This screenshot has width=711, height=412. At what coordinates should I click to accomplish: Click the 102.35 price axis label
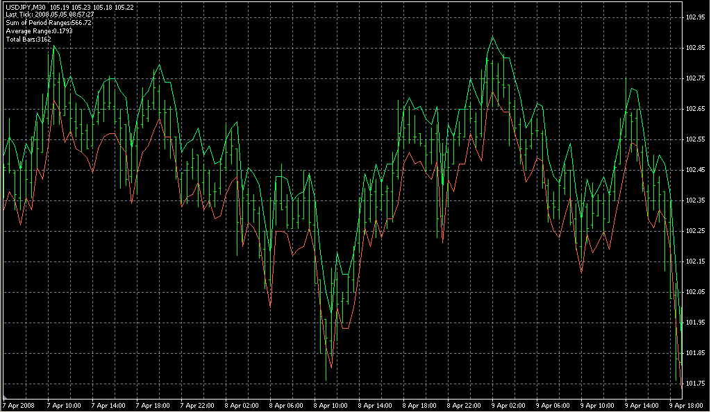click(695, 200)
